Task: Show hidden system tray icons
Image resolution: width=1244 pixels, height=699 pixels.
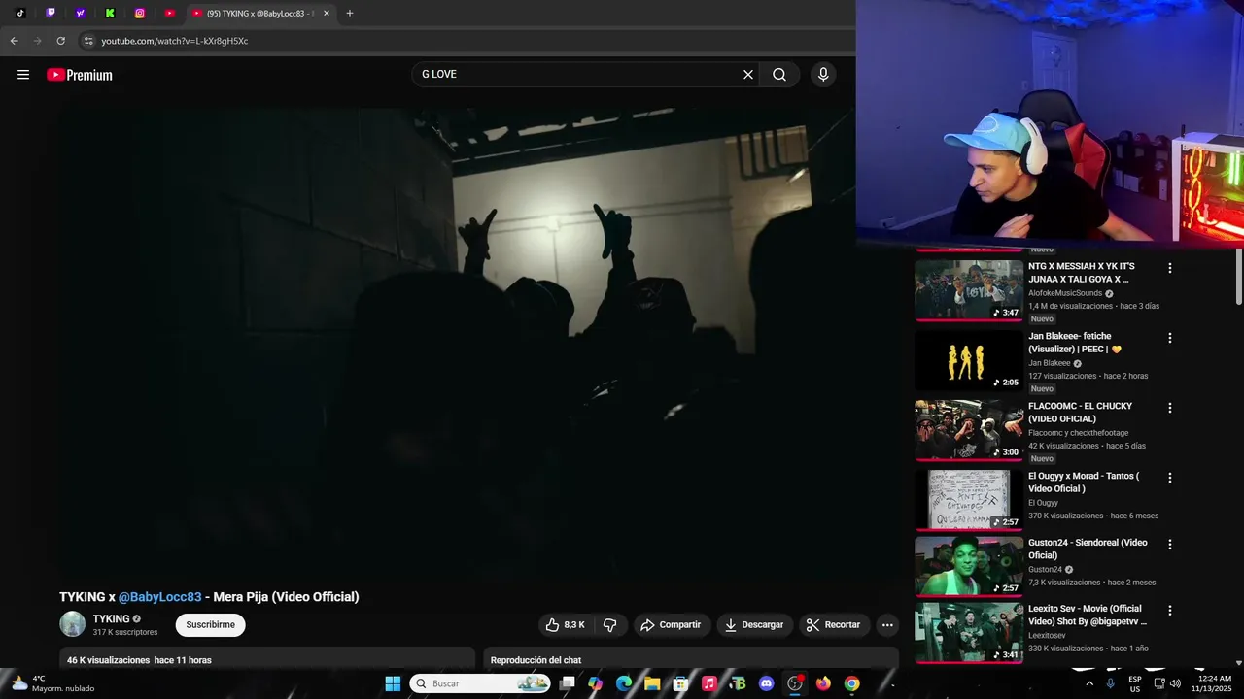Action: tap(1088, 683)
